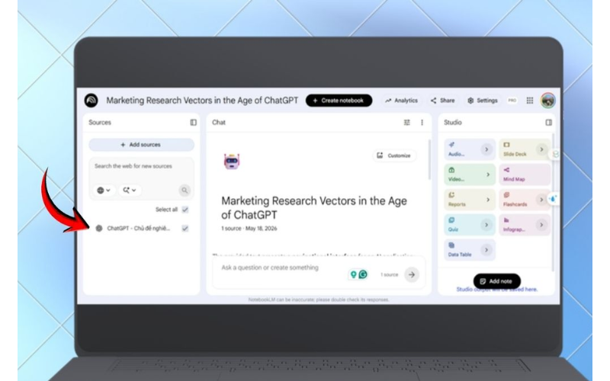Expand Slide Deck options arrow
Screen dimensions: 610x381
coord(541,149)
